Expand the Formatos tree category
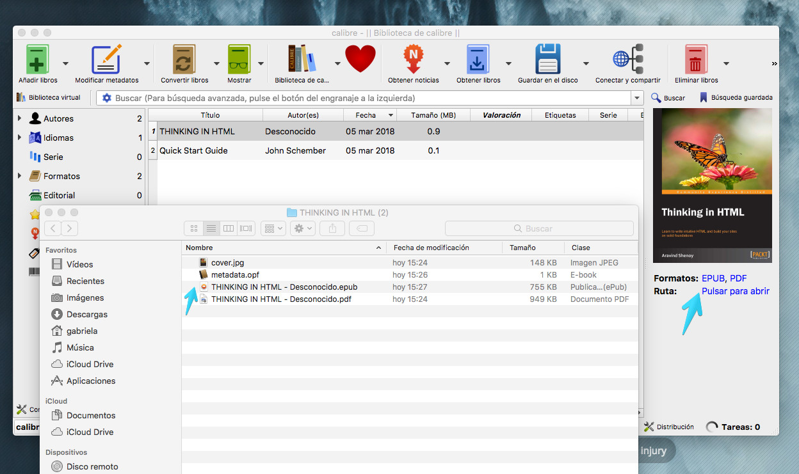The image size is (799, 474). [x=19, y=176]
